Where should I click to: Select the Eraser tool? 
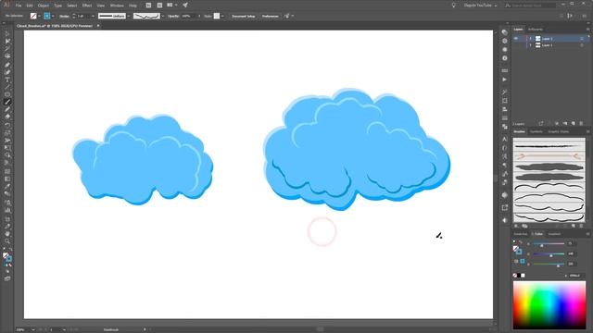click(7, 117)
